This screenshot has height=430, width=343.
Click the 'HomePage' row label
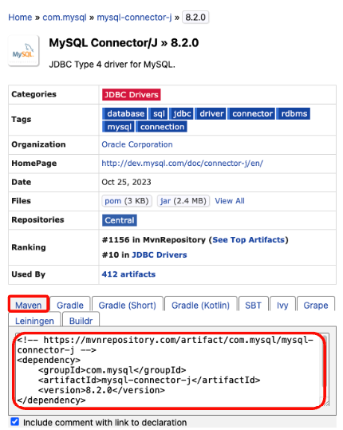point(34,164)
